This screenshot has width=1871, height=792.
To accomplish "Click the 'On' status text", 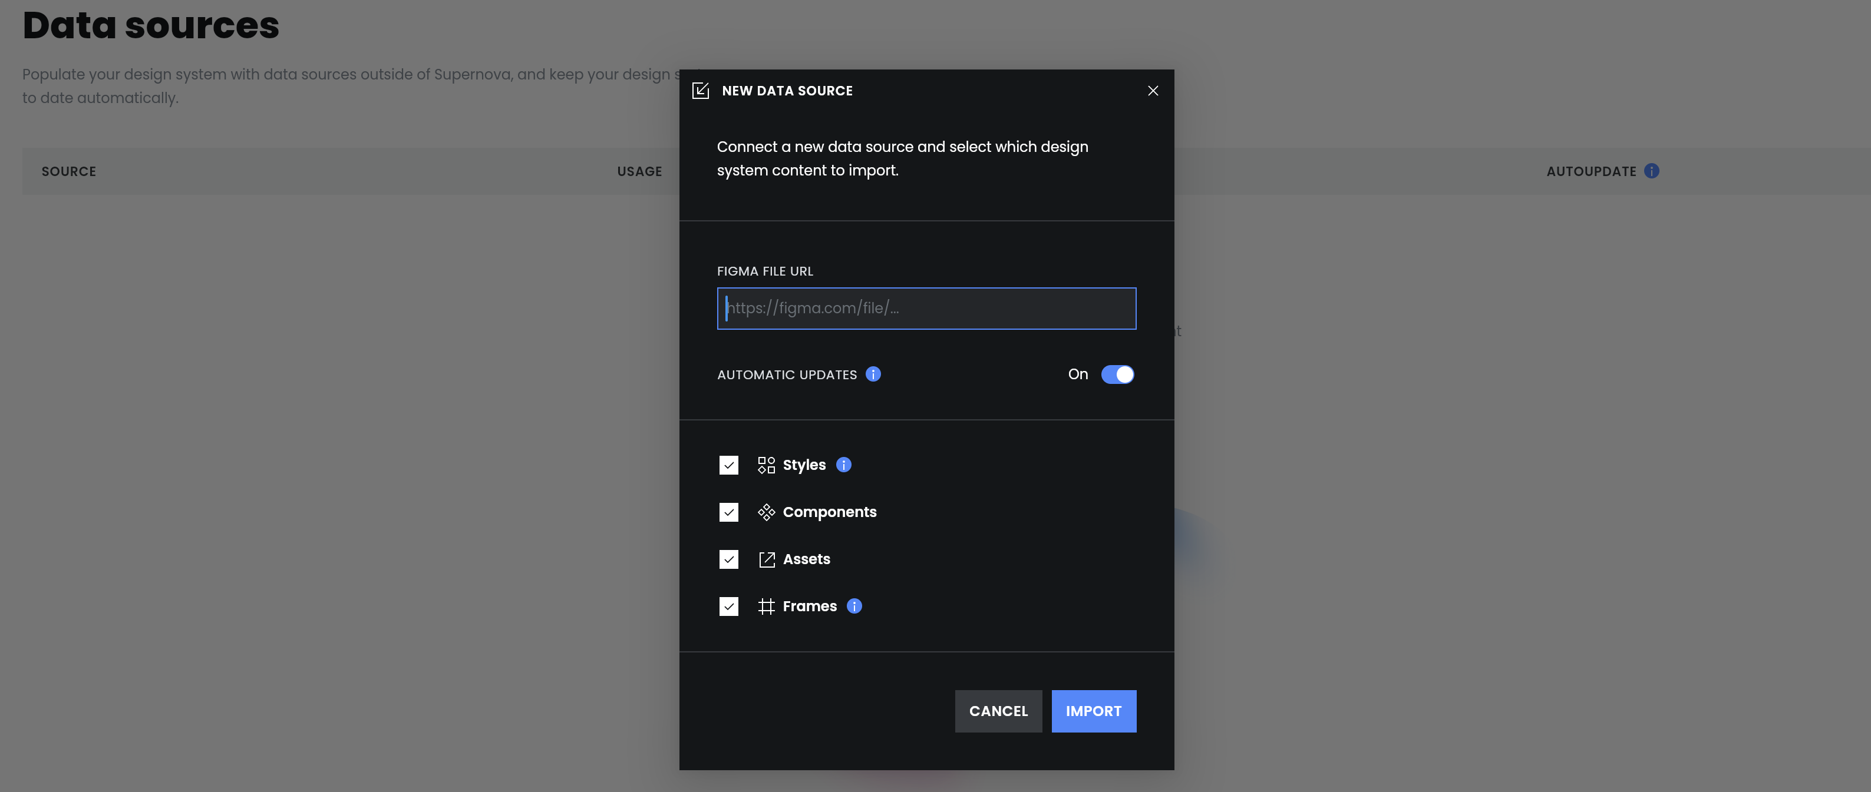I will click(1078, 374).
